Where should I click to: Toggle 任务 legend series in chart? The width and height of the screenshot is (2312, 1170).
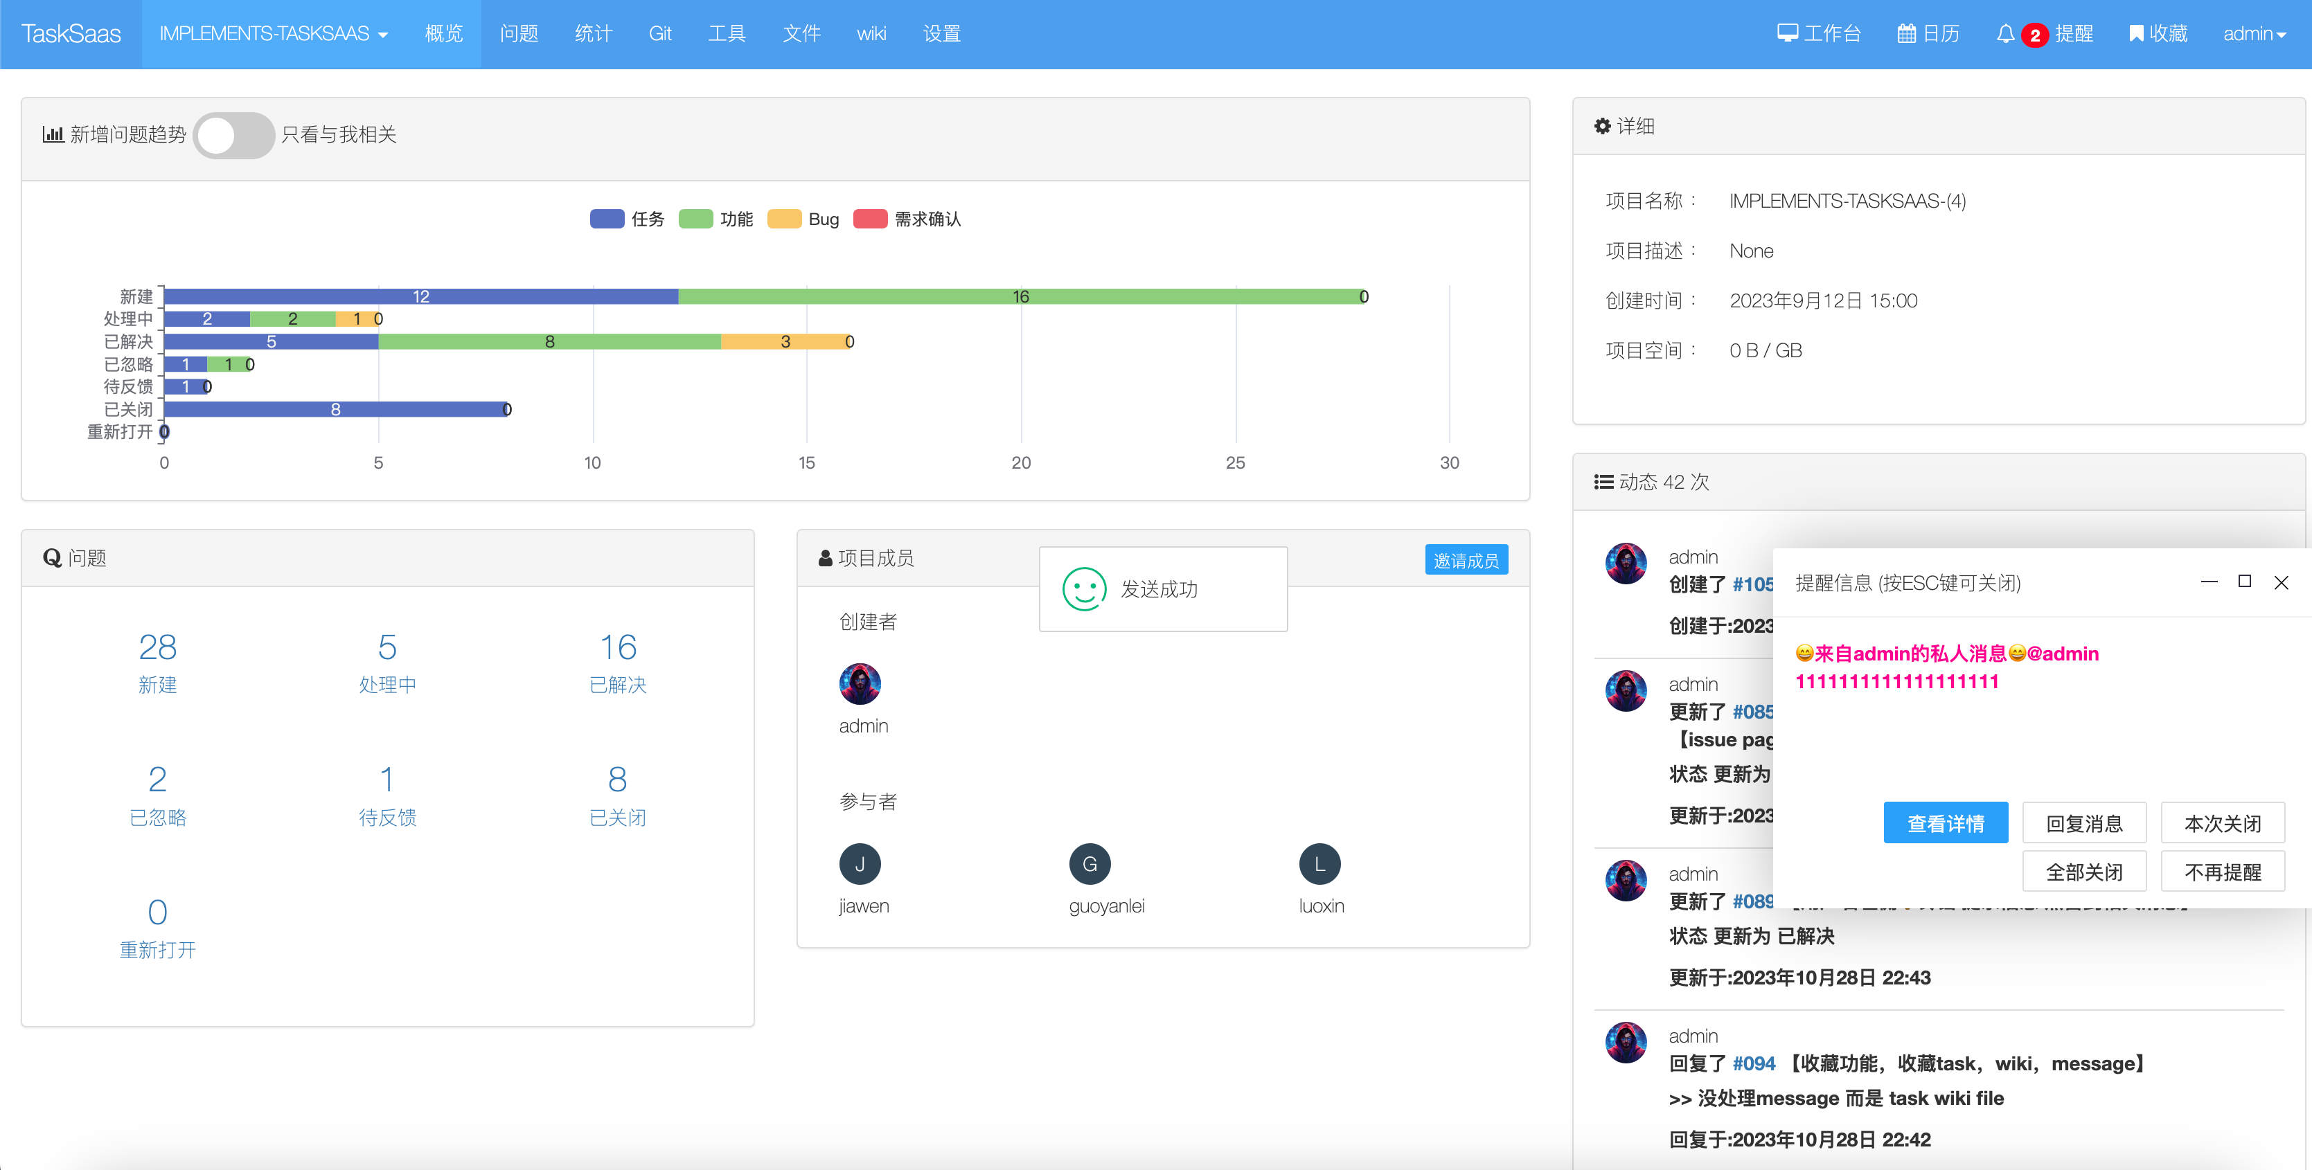(607, 220)
